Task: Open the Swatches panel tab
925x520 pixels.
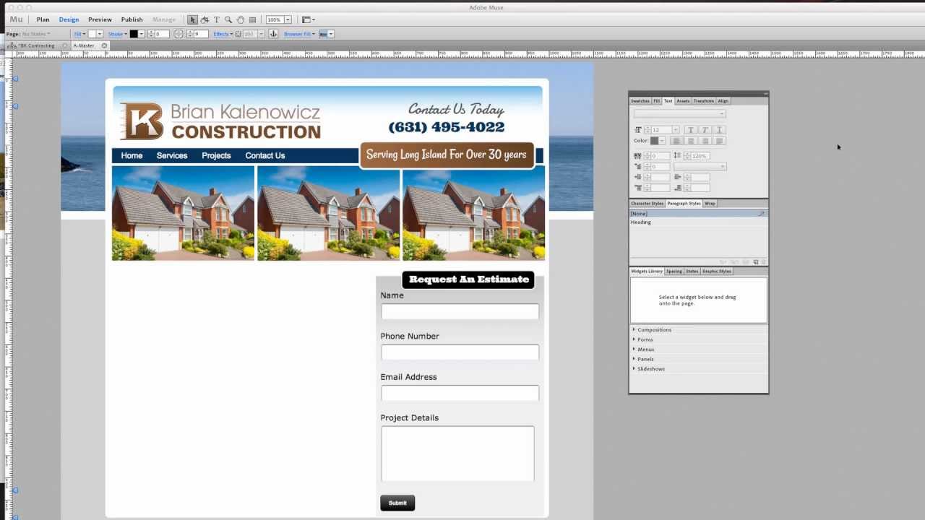Action: click(640, 101)
